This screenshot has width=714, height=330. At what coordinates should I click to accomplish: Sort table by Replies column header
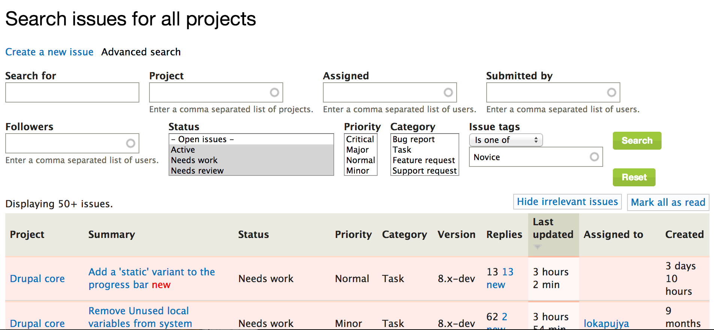point(504,235)
